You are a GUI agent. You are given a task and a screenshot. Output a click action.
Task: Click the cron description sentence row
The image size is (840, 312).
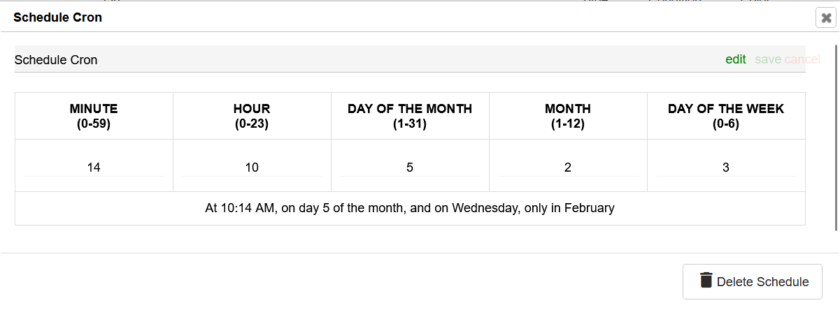410,208
